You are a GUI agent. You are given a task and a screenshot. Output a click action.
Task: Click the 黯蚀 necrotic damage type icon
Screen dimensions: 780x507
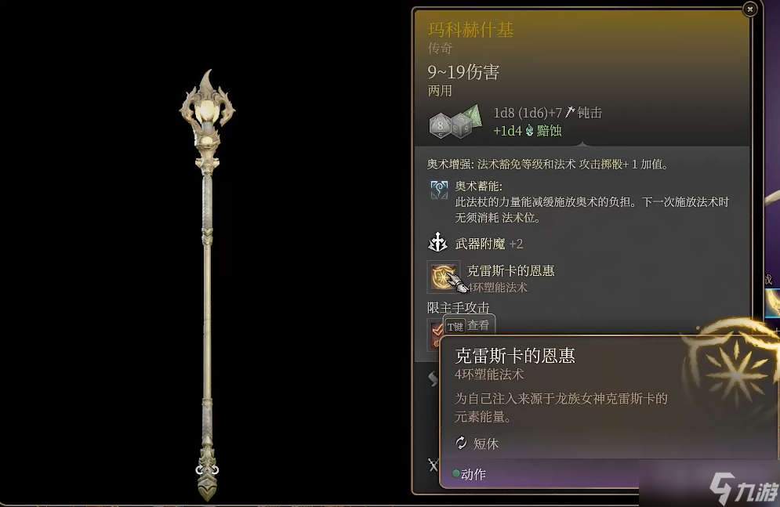529,131
